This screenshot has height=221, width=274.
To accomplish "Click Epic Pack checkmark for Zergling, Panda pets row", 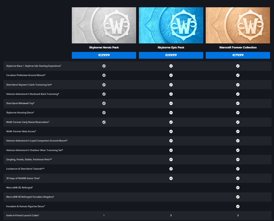I will (171, 160).
